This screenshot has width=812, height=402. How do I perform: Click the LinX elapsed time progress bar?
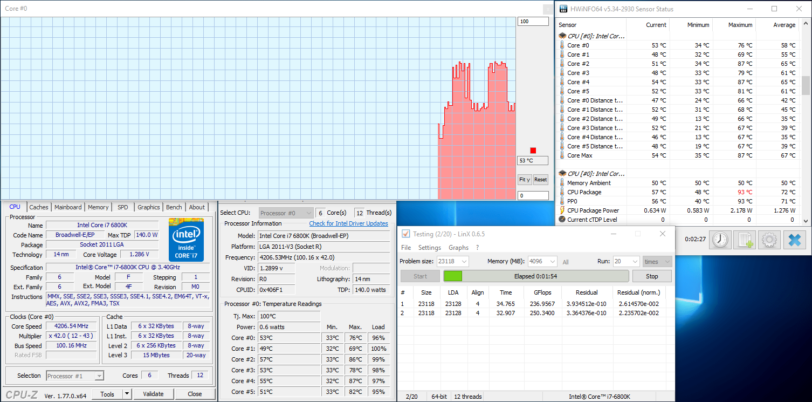[536, 276]
